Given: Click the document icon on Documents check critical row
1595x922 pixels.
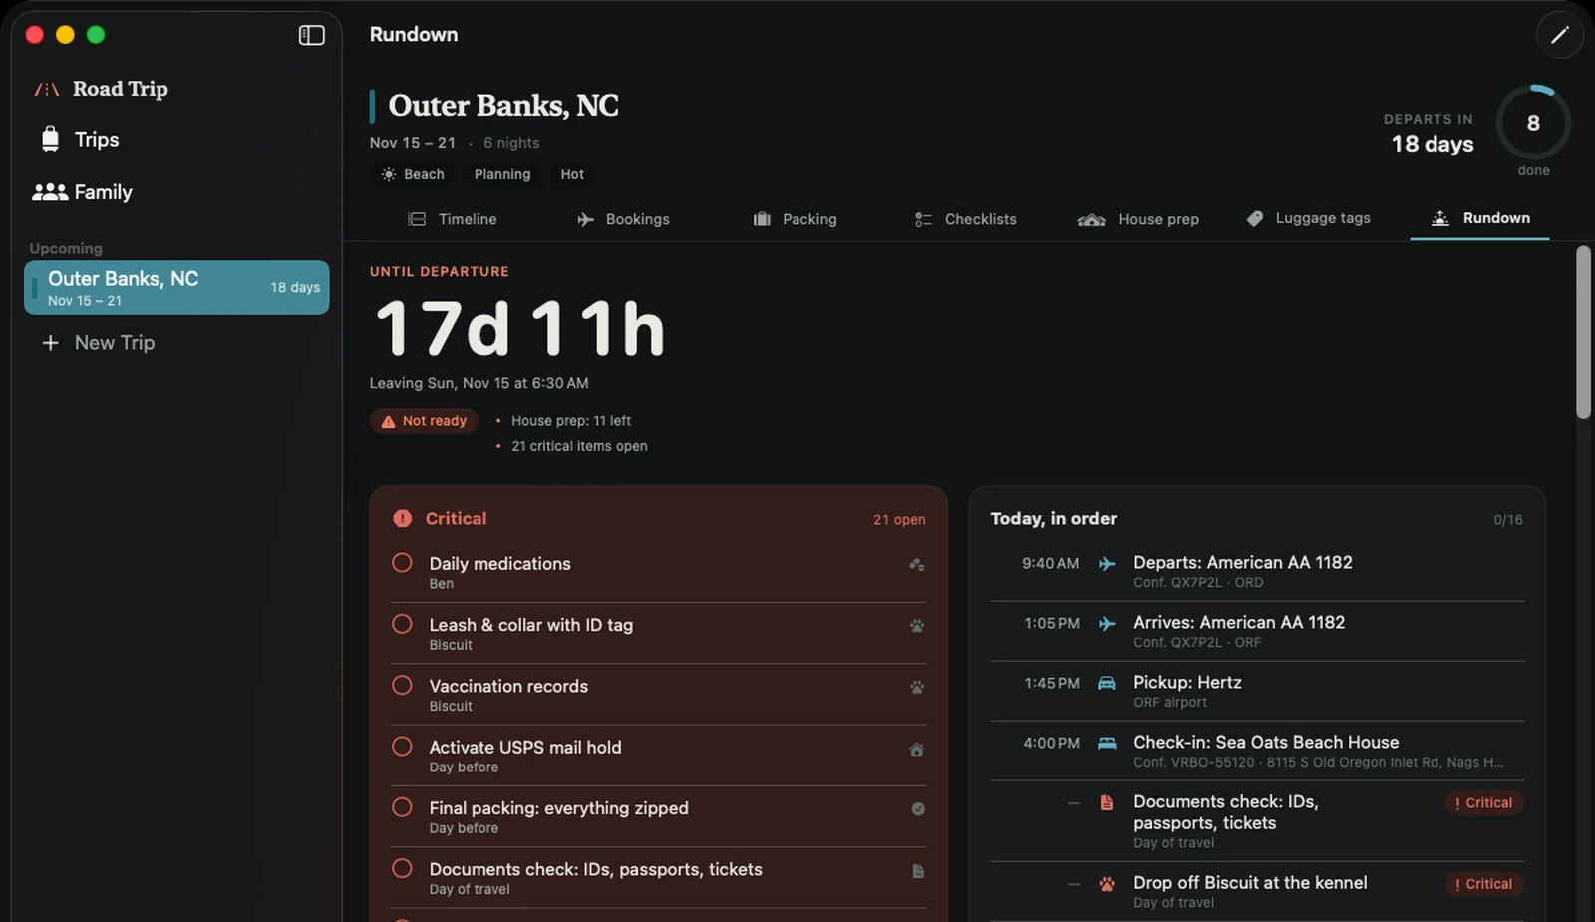Looking at the screenshot, I should click(x=918, y=871).
